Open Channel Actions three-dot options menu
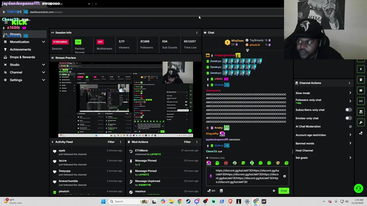Image resolution: width=367 pixels, height=206 pixels. (349, 83)
